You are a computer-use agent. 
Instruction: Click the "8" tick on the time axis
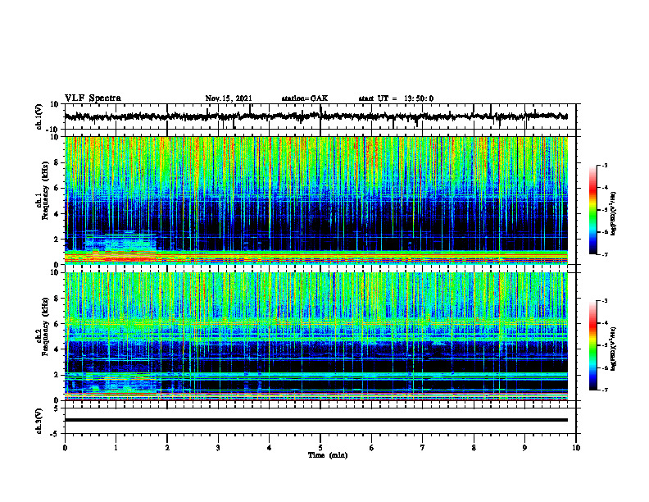point(474,448)
